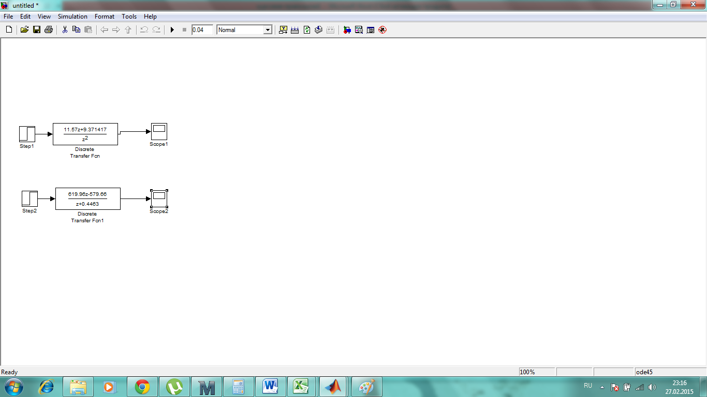Paste from clipboard in toolbar
707x397 pixels.
click(x=88, y=30)
